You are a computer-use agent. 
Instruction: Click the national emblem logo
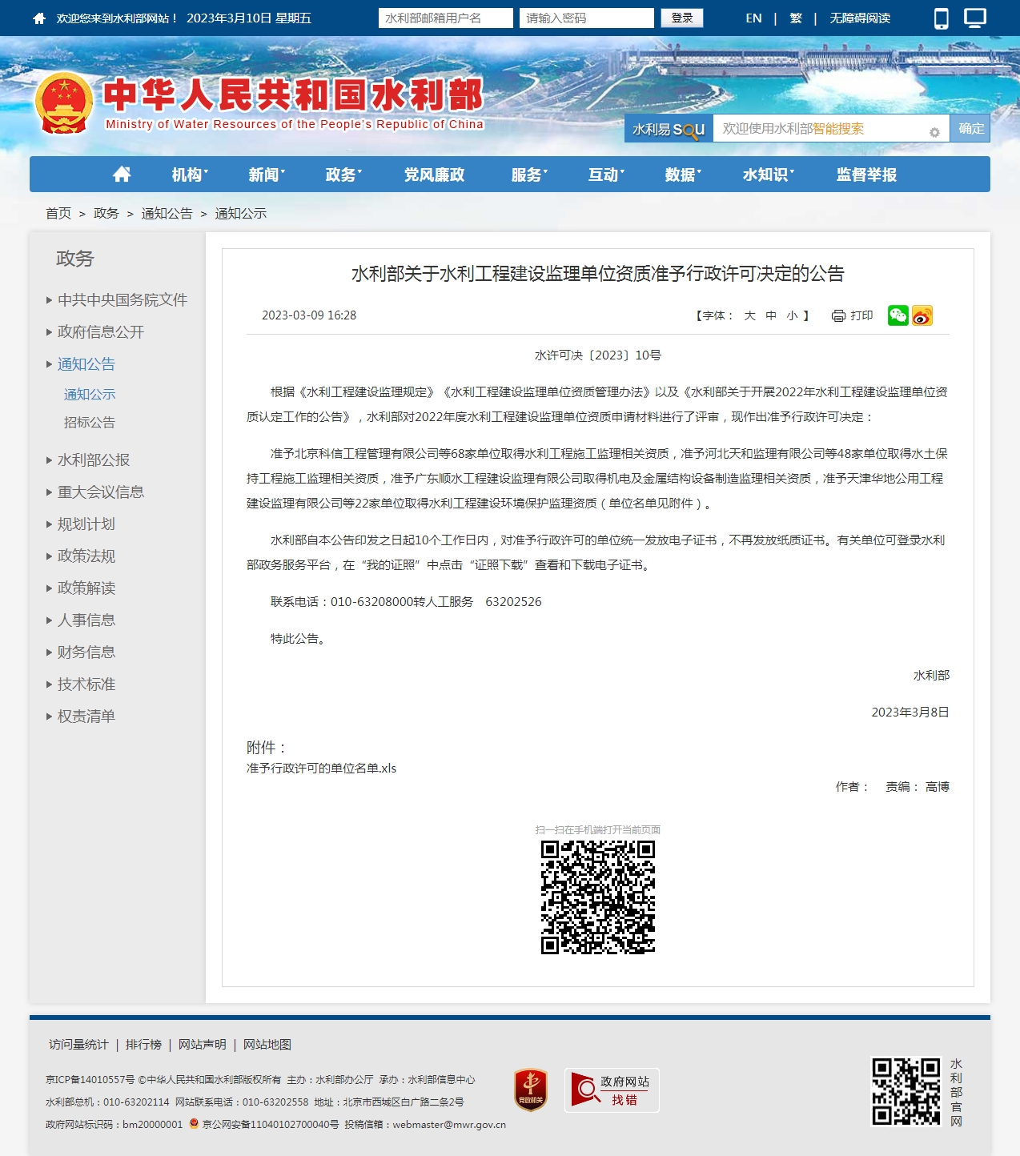[64, 103]
